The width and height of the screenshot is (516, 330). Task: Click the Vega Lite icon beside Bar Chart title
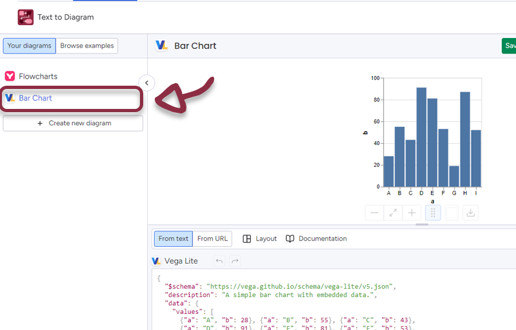point(162,46)
